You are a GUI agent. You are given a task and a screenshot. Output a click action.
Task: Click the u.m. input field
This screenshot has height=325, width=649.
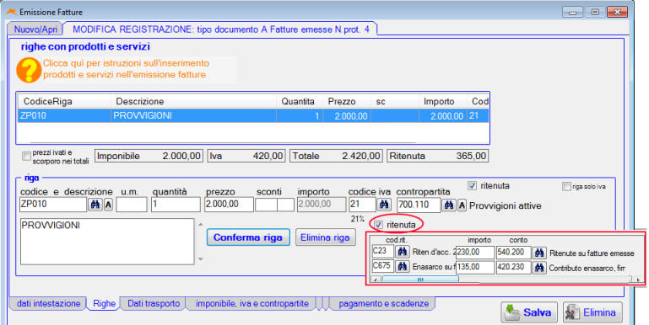(131, 205)
